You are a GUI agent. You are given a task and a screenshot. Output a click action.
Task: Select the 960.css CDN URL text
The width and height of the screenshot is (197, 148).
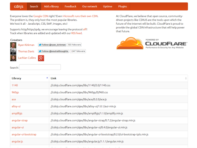[x=79, y=92]
